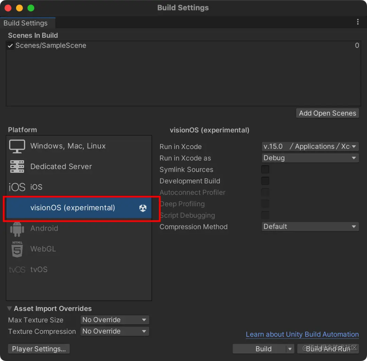Screen dimensions: 367x361
Task: Click Add Open Scenes button
Action: pos(327,113)
